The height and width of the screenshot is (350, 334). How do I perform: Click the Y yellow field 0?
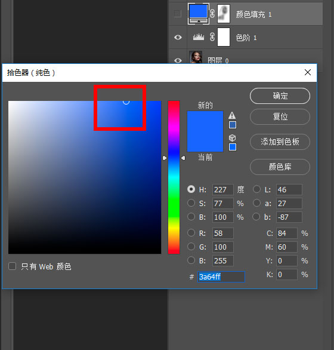click(287, 261)
